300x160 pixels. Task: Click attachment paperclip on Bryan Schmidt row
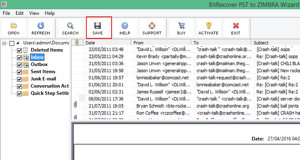click(75, 105)
